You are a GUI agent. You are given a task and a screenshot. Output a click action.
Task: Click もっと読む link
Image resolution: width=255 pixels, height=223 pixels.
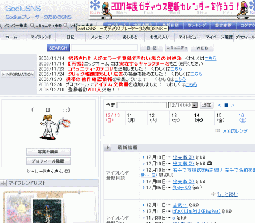228,194
